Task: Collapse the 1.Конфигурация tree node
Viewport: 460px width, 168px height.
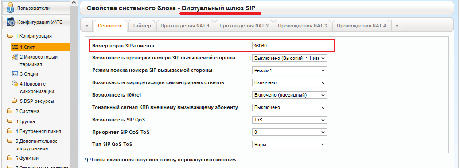Action: pos(34,36)
